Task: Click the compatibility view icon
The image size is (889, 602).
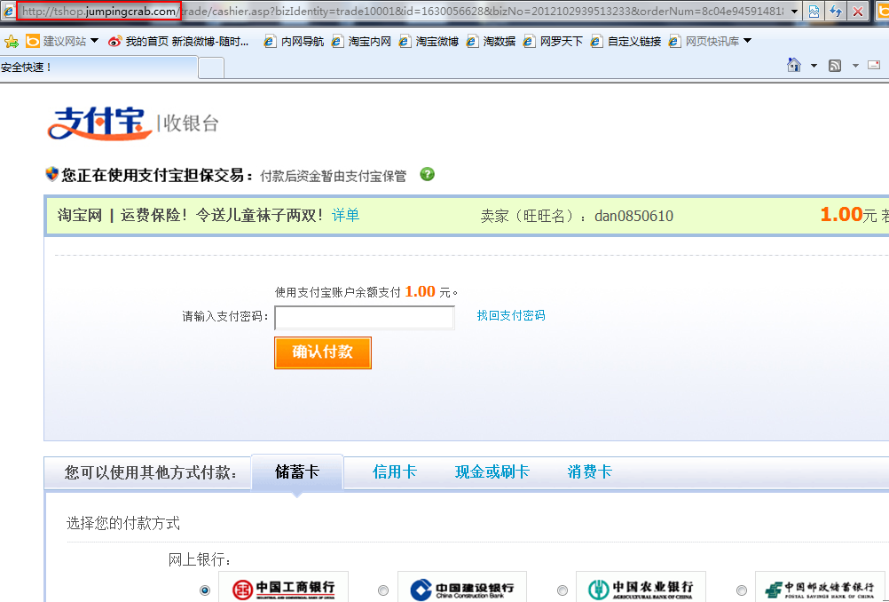Action: [814, 12]
